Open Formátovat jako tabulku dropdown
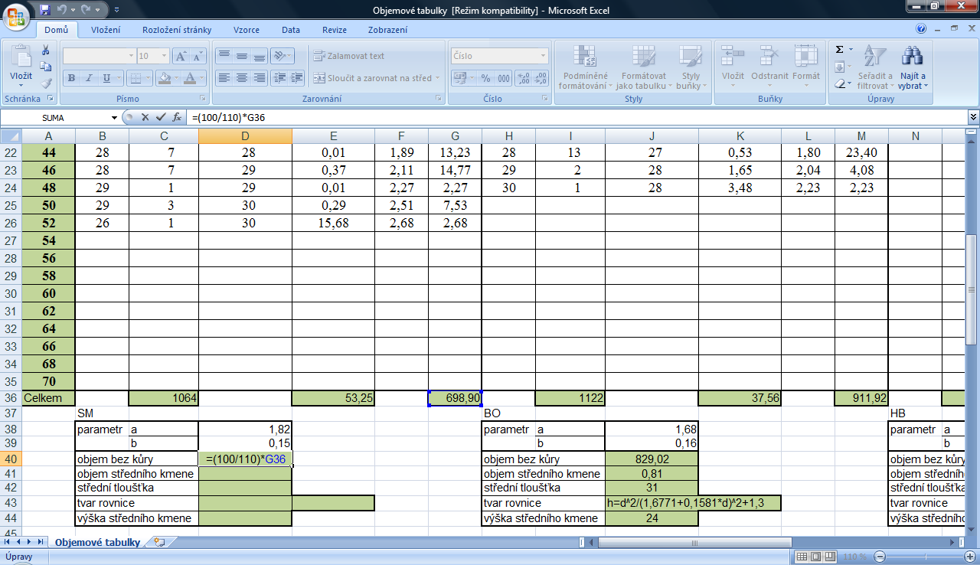980x565 pixels. point(643,67)
